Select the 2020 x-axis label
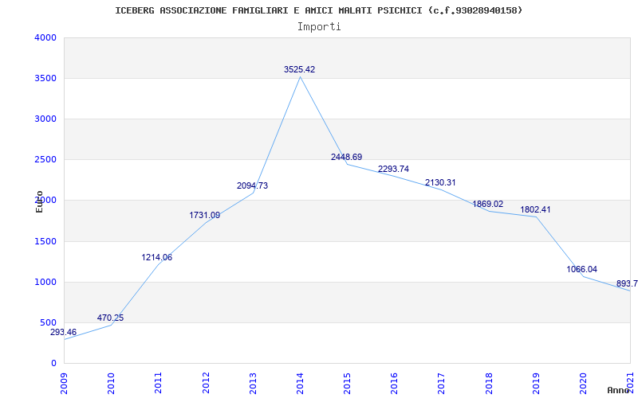The width and height of the screenshot is (638, 398). tap(583, 383)
